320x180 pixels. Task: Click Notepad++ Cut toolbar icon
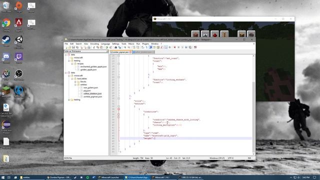point(94,47)
